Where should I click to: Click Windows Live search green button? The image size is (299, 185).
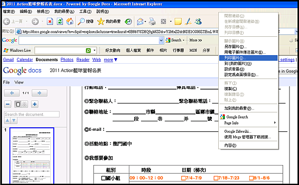pyautogui.click(x=88, y=50)
